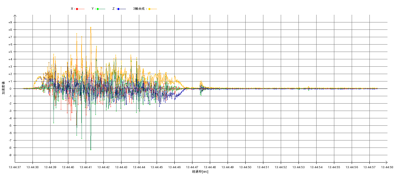Click the red X legend marker
Image resolution: width=399 pixels, height=180 pixels.
click(x=77, y=9)
